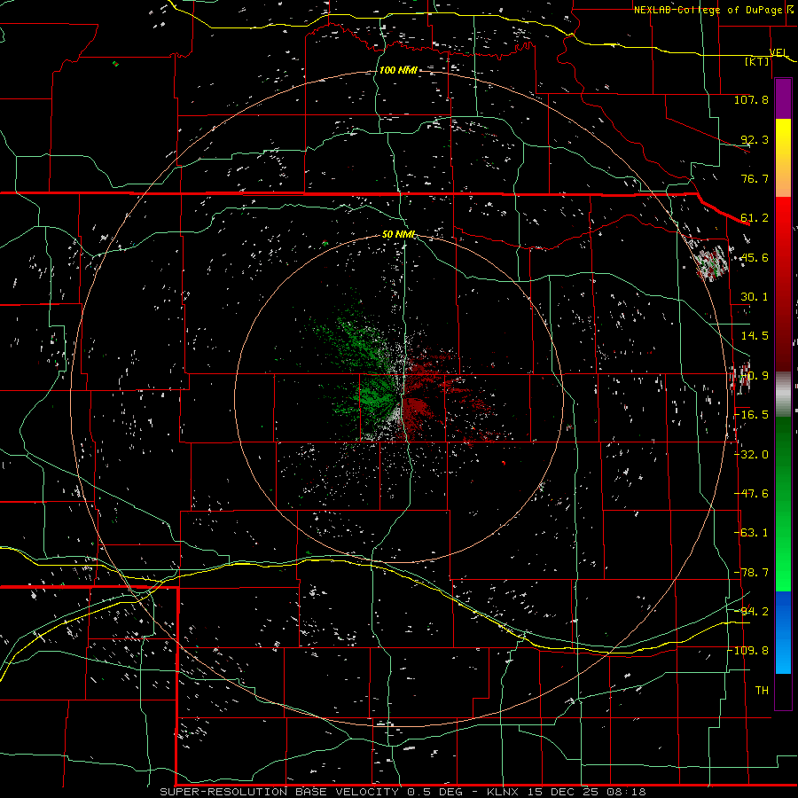Select the -78.7 scale value
Viewport: 798px width, 798px height.
tap(751, 573)
